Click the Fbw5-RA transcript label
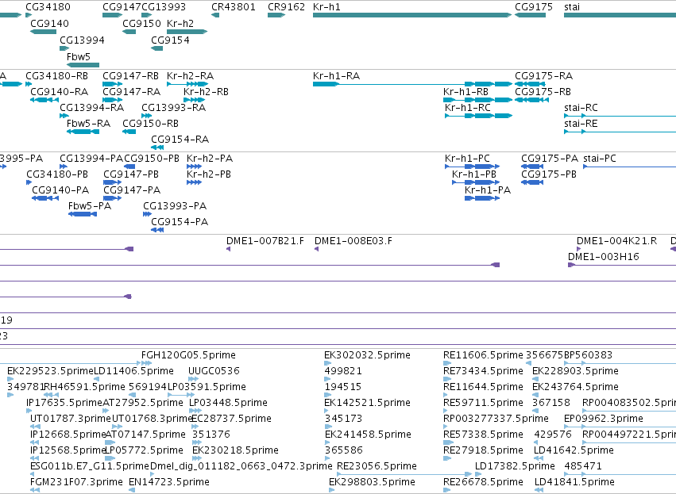This screenshot has width=676, height=494. pyautogui.click(x=88, y=124)
